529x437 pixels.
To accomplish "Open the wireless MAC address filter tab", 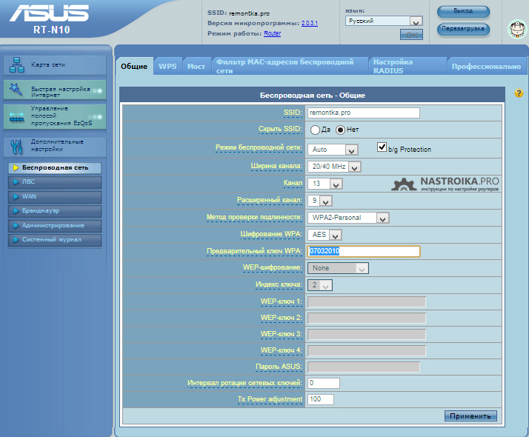I will (x=290, y=67).
